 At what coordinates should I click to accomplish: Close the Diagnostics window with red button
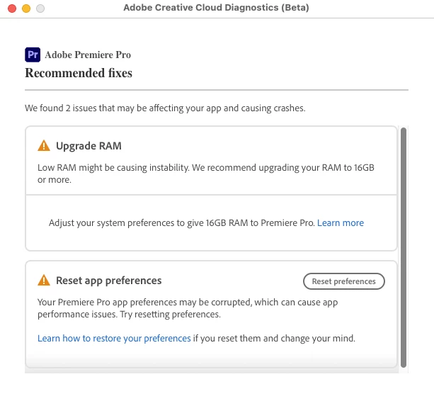12,9
